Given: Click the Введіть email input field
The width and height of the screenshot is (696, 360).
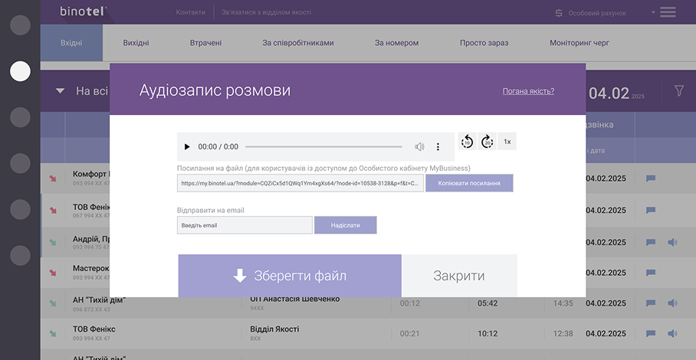Looking at the screenshot, I should (x=245, y=225).
